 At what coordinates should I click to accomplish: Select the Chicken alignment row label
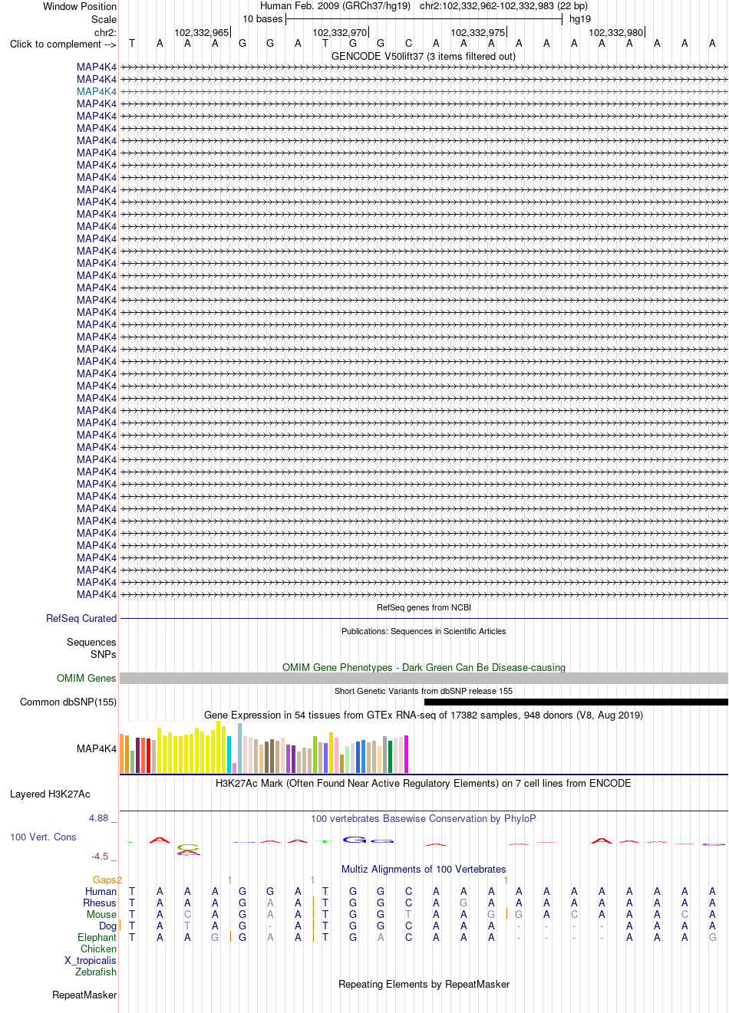click(x=98, y=949)
